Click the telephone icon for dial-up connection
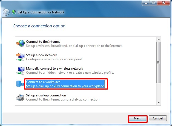Image resolution: width=172 pixels, height=126 pixels. coord(20,98)
